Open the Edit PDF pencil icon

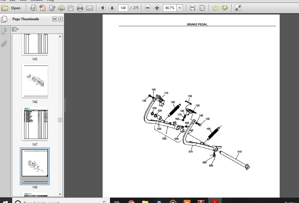tap(52, 8)
